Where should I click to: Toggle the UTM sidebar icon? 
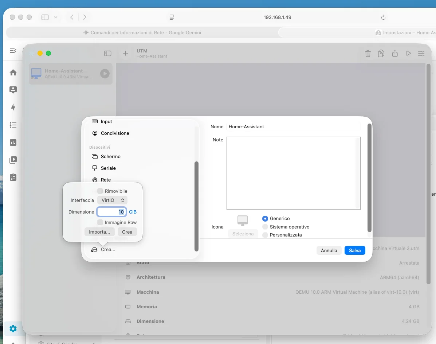tap(107, 54)
